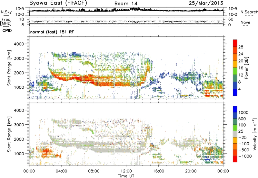
Task: Select the 'N.Sky' legend label
Action: coord(6,12)
